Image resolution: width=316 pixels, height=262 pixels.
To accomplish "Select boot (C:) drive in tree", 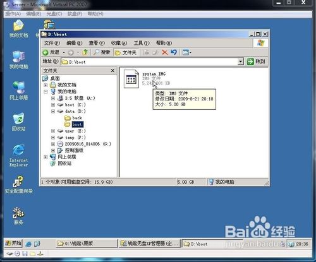I will [75, 105].
